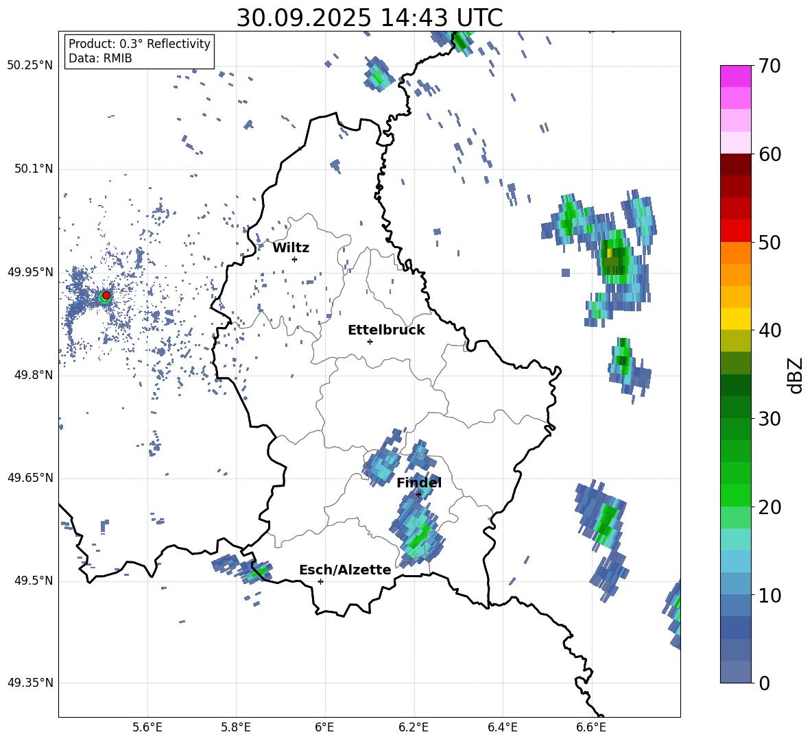Viewport: 812px width, 741px height.
Task: Click the 6.6°E longitude label
Action: coord(591,728)
